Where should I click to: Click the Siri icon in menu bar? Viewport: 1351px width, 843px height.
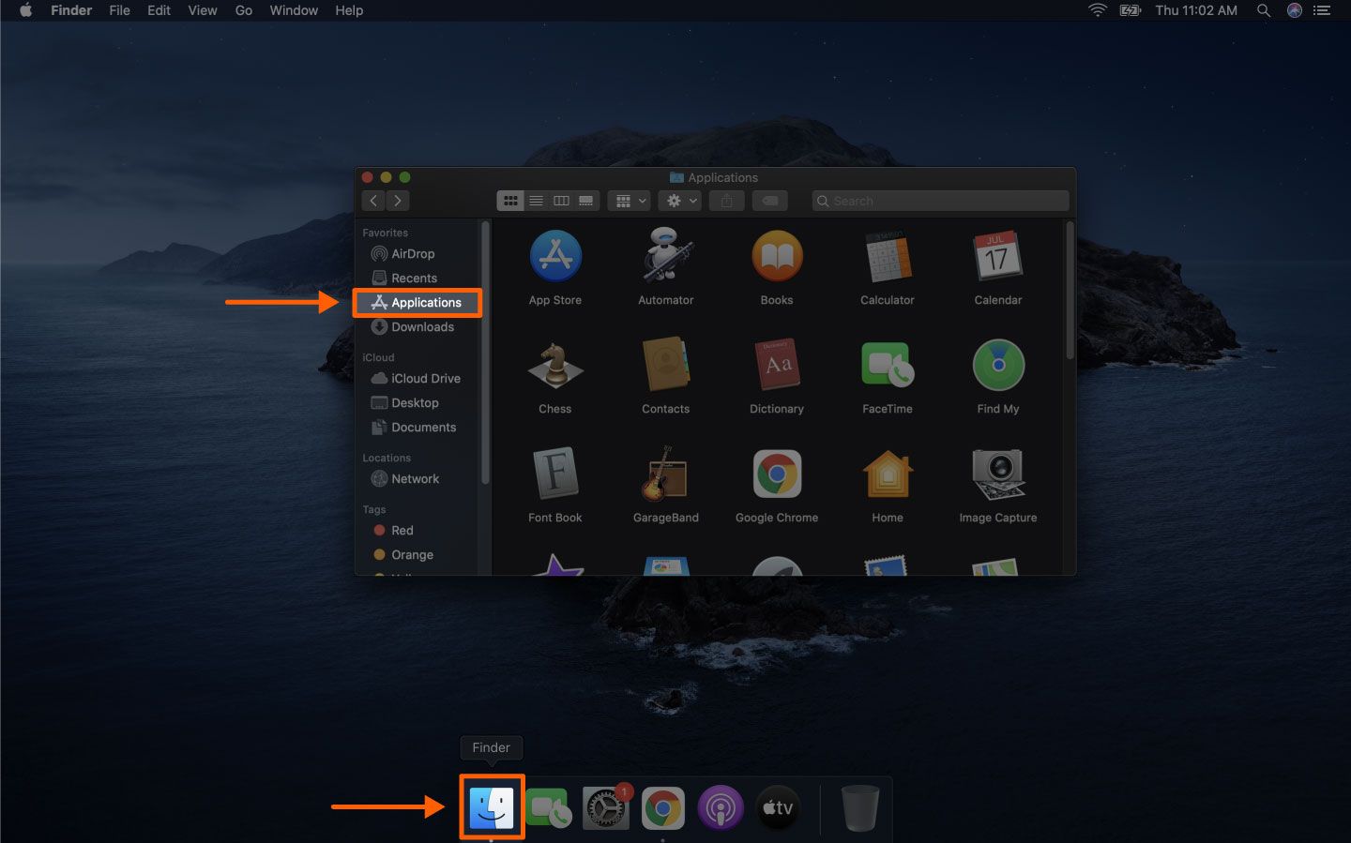pos(1295,10)
